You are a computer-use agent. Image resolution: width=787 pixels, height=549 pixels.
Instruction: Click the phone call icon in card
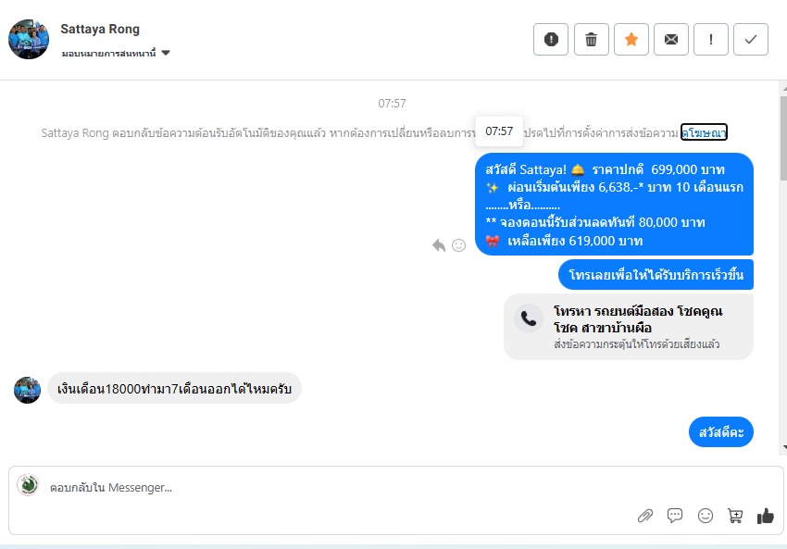[529, 318]
